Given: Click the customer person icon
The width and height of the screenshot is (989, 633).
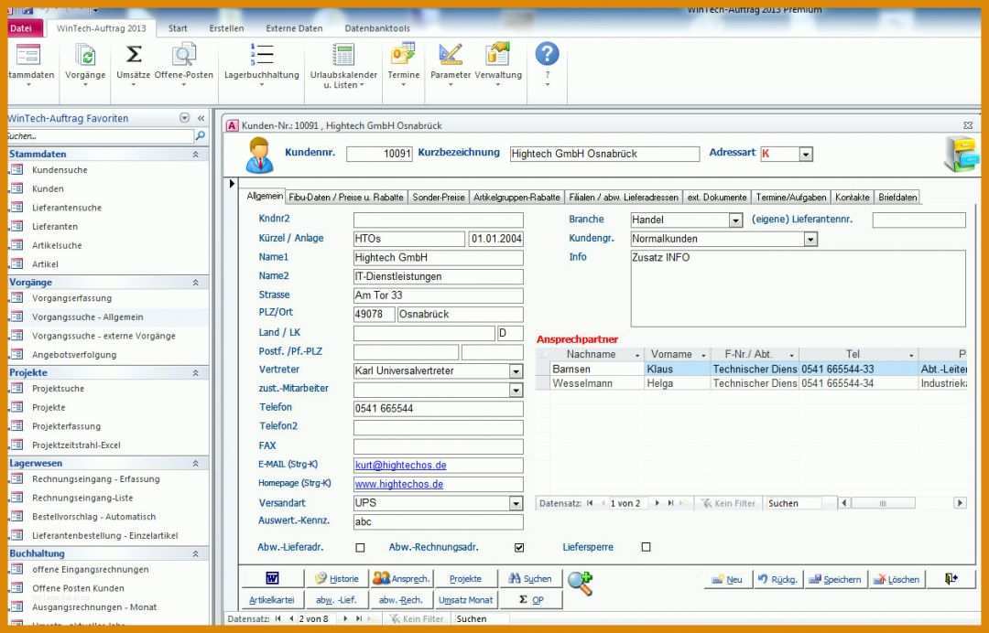Looking at the screenshot, I should click(259, 155).
